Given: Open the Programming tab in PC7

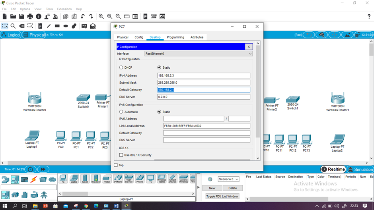Looking at the screenshot, I should pos(175,37).
